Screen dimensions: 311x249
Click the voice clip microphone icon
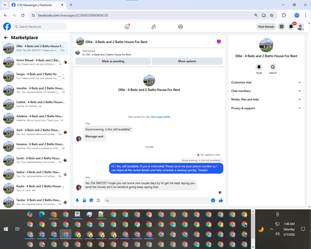point(77,200)
